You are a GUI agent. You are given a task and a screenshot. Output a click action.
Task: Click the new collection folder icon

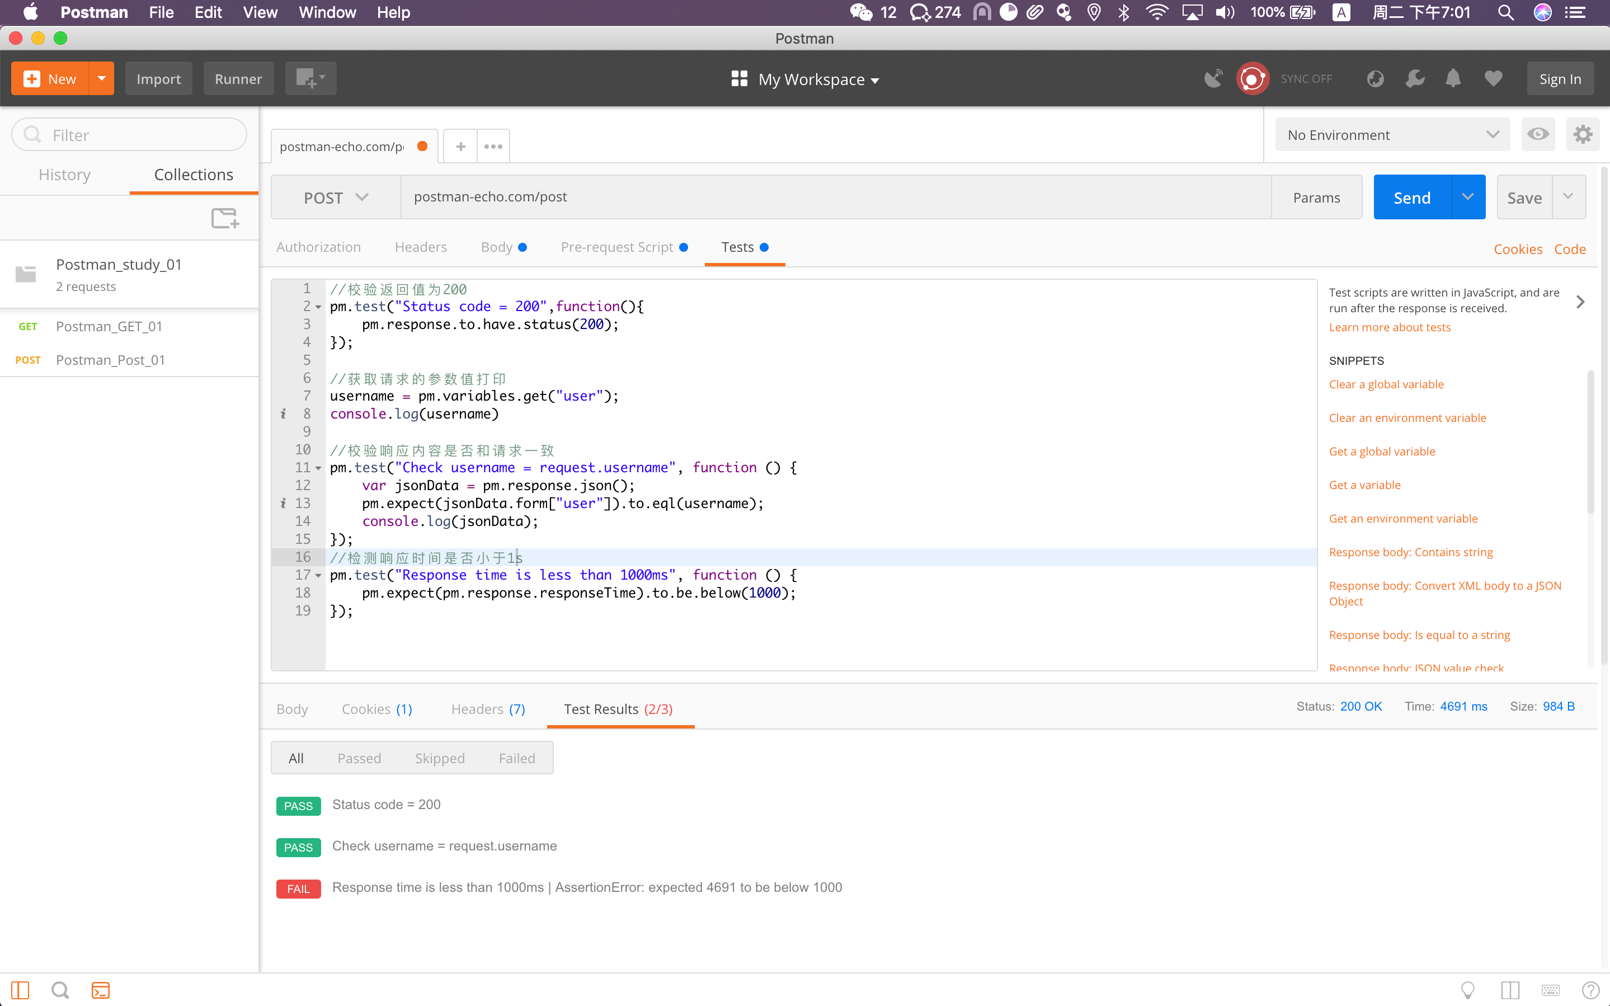tap(225, 218)
